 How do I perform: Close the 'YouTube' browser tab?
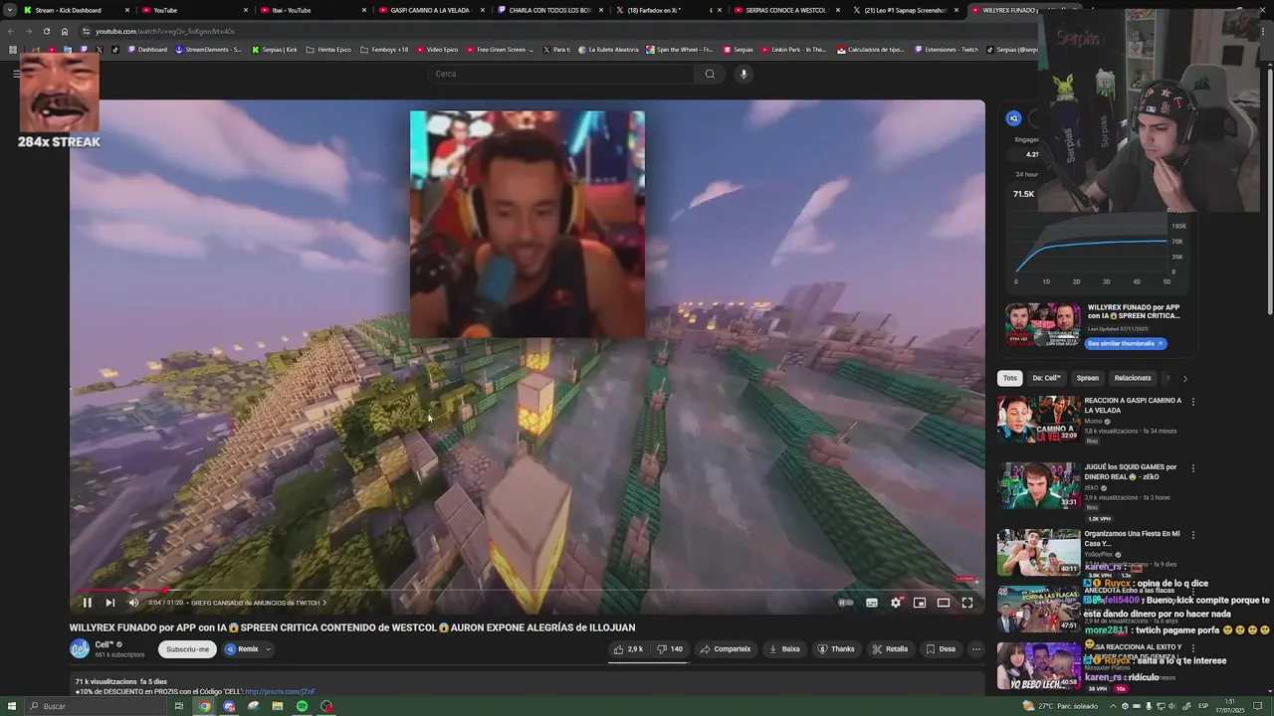[246, 10]
